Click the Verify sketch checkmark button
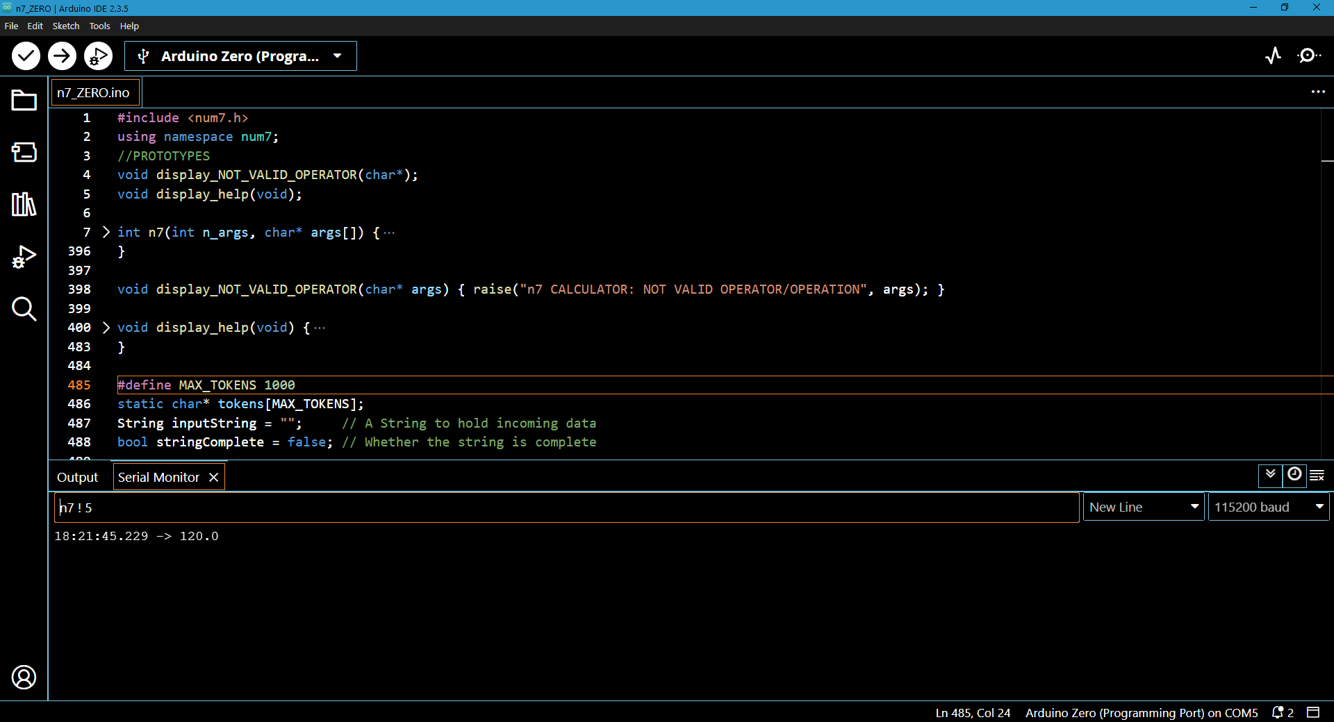The image size is (1334, 722). [x=26, y=56]
